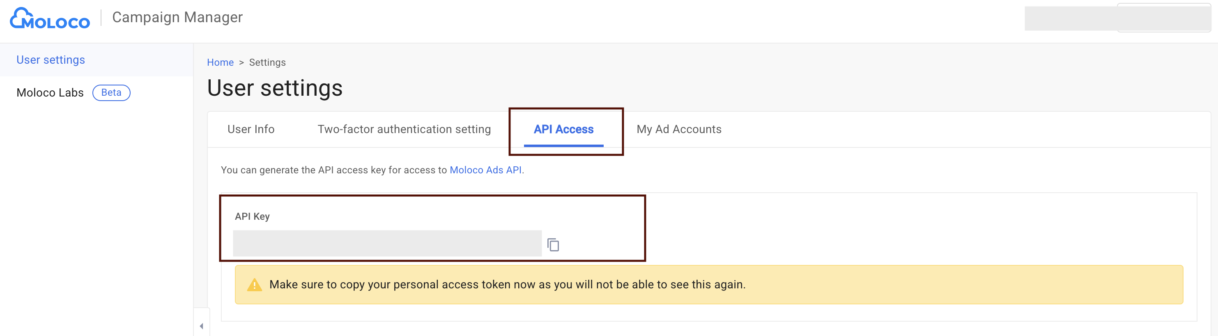The image size is (1218, 336).
Task: Open Moloco Labs from the sidebar
Action: [50, 93]
